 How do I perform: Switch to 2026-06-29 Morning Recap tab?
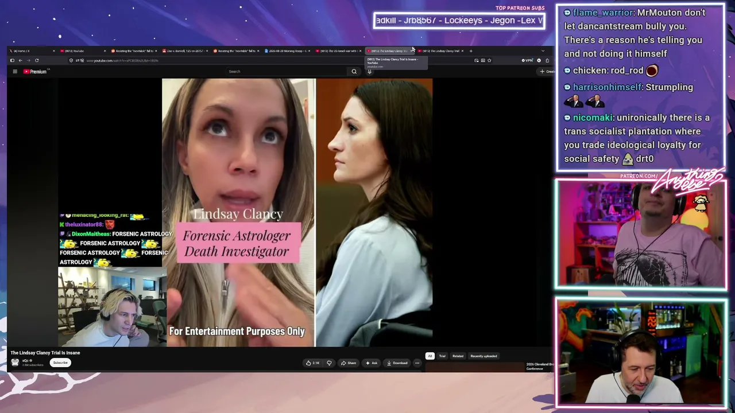[x=288, y=51]
